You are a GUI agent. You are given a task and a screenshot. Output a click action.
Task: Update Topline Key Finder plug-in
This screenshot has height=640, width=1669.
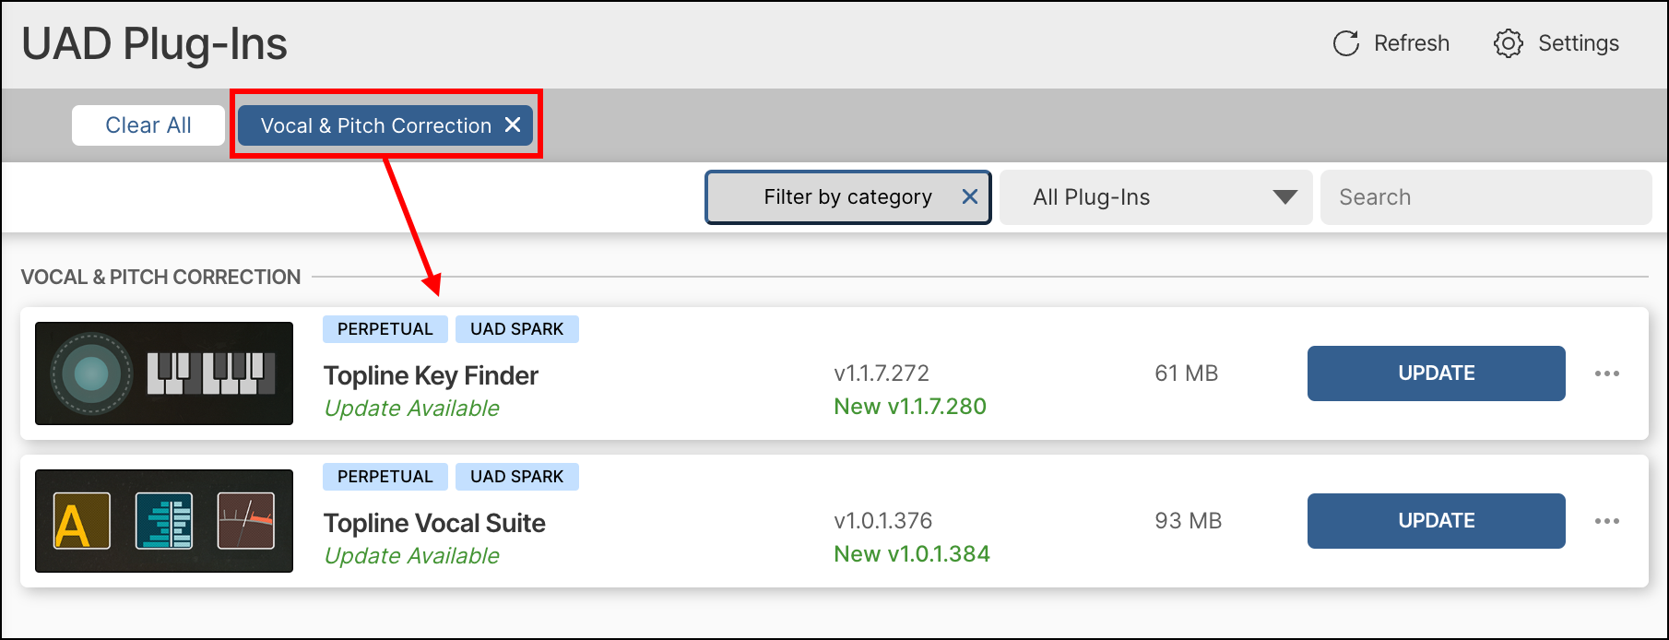tap(1436, 373)
